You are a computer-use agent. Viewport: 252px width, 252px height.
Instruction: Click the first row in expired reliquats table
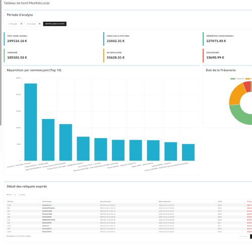(x=130, y=205)
